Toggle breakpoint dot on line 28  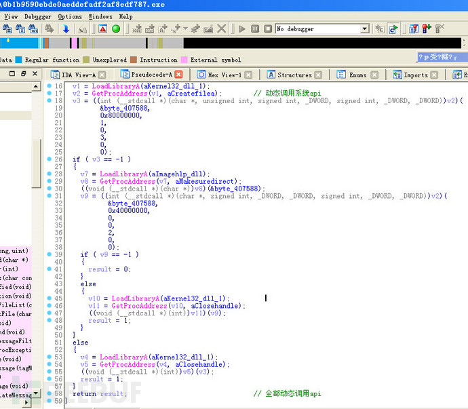50,174
